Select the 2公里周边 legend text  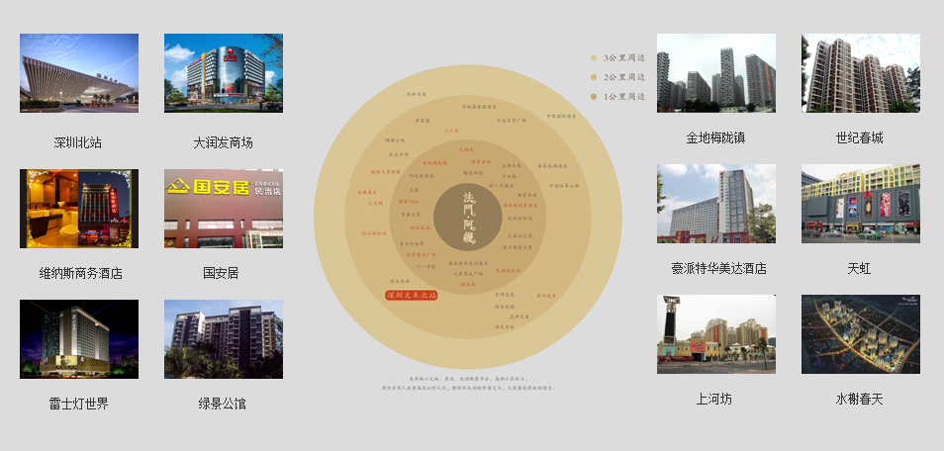624,77
